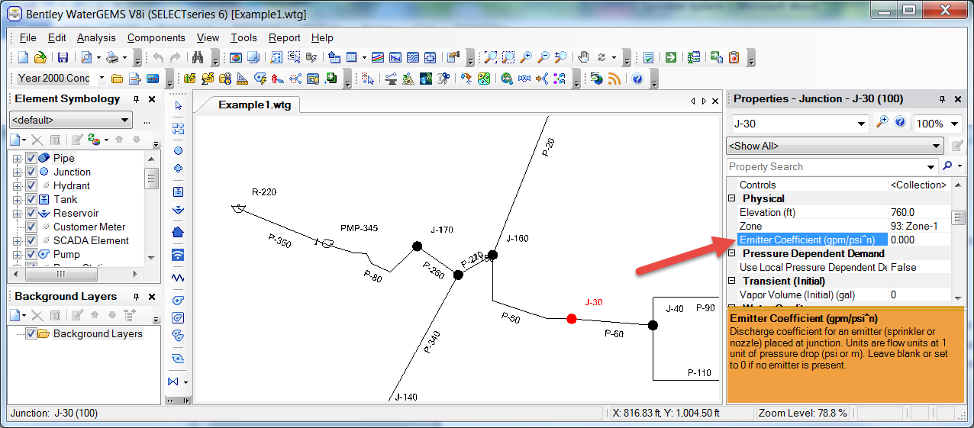Click the Compute green arrow icon
This screenshot has height=428, width=974.
pos(670,58)
